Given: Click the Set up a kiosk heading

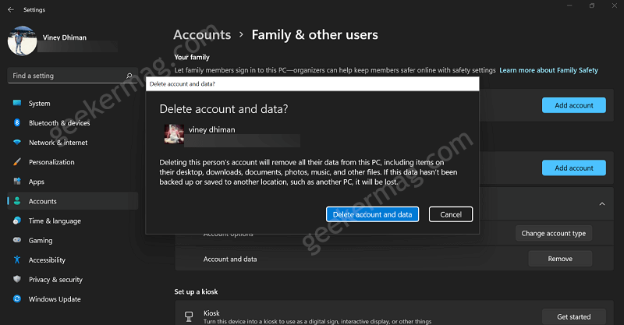Looking at the screenshot, I should coord(196,291).
